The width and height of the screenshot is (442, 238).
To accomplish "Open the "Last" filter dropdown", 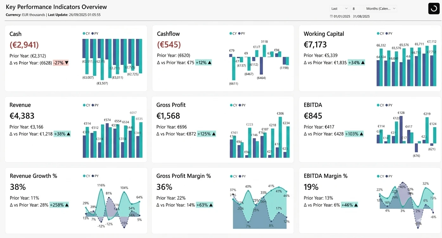I will [339, 8].
